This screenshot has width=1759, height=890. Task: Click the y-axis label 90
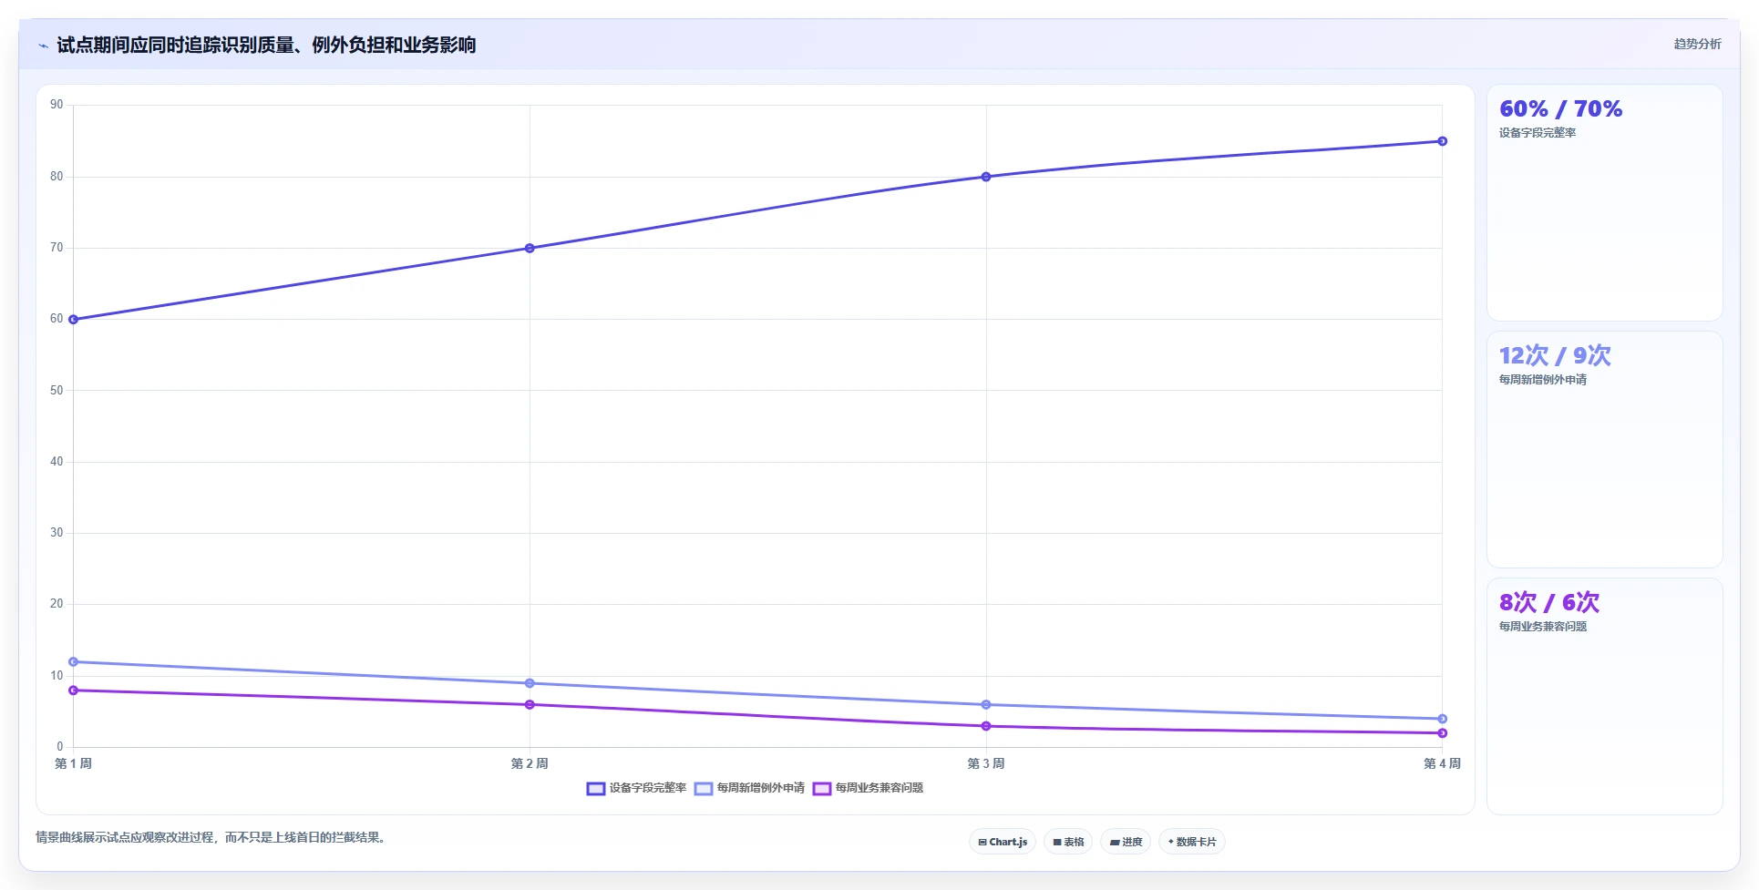pos(57,105)
